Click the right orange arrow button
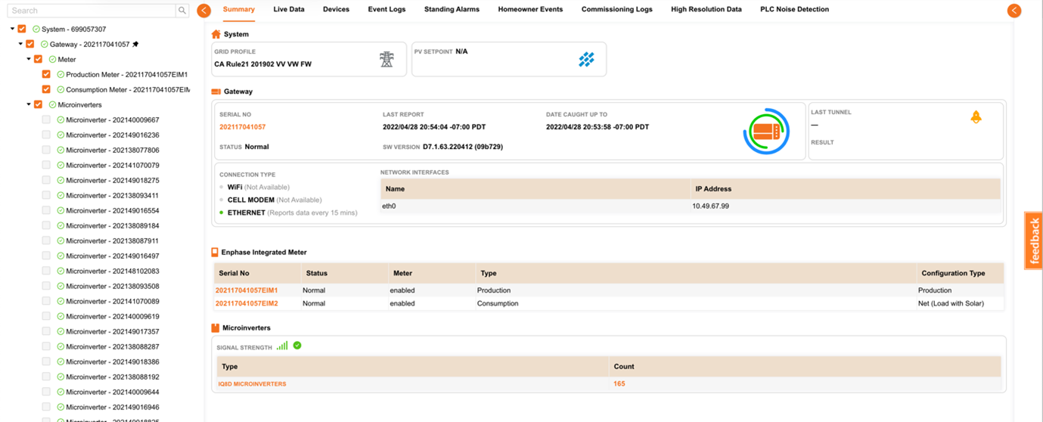Screen dimensions: 1043x422 [x=1014, y=11]
